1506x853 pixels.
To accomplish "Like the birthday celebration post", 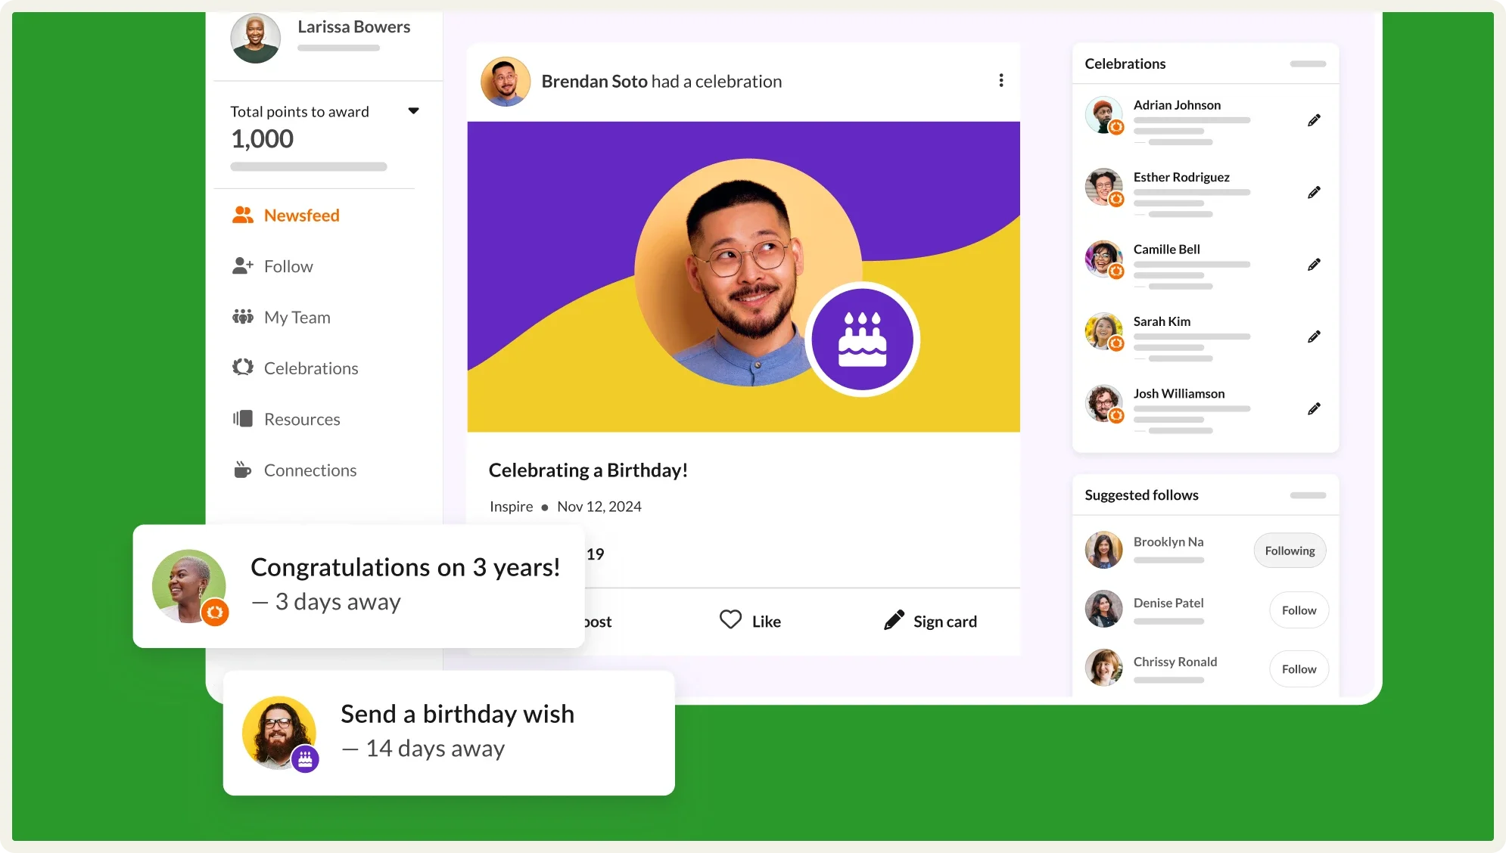I will [750, 621].
